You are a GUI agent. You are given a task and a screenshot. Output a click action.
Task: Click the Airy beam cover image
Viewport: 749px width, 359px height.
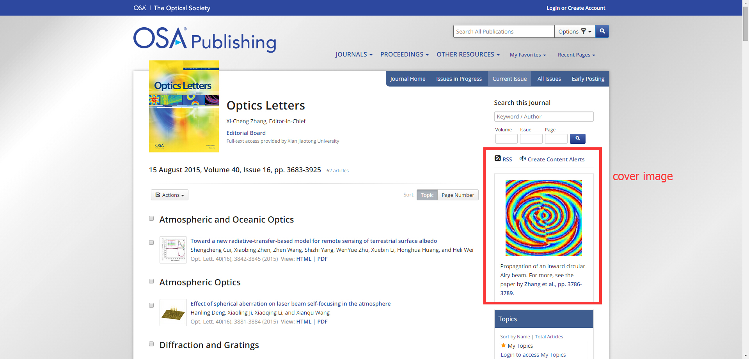(x=543, y=218)
